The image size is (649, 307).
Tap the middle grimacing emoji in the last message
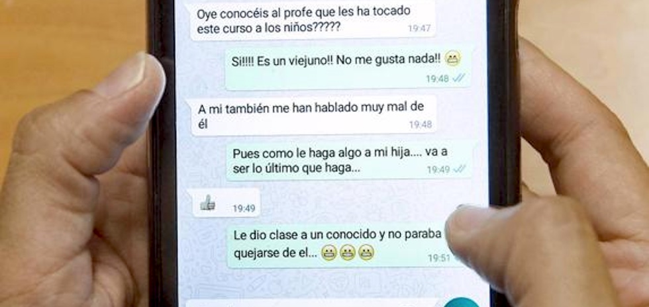point(347,252)
